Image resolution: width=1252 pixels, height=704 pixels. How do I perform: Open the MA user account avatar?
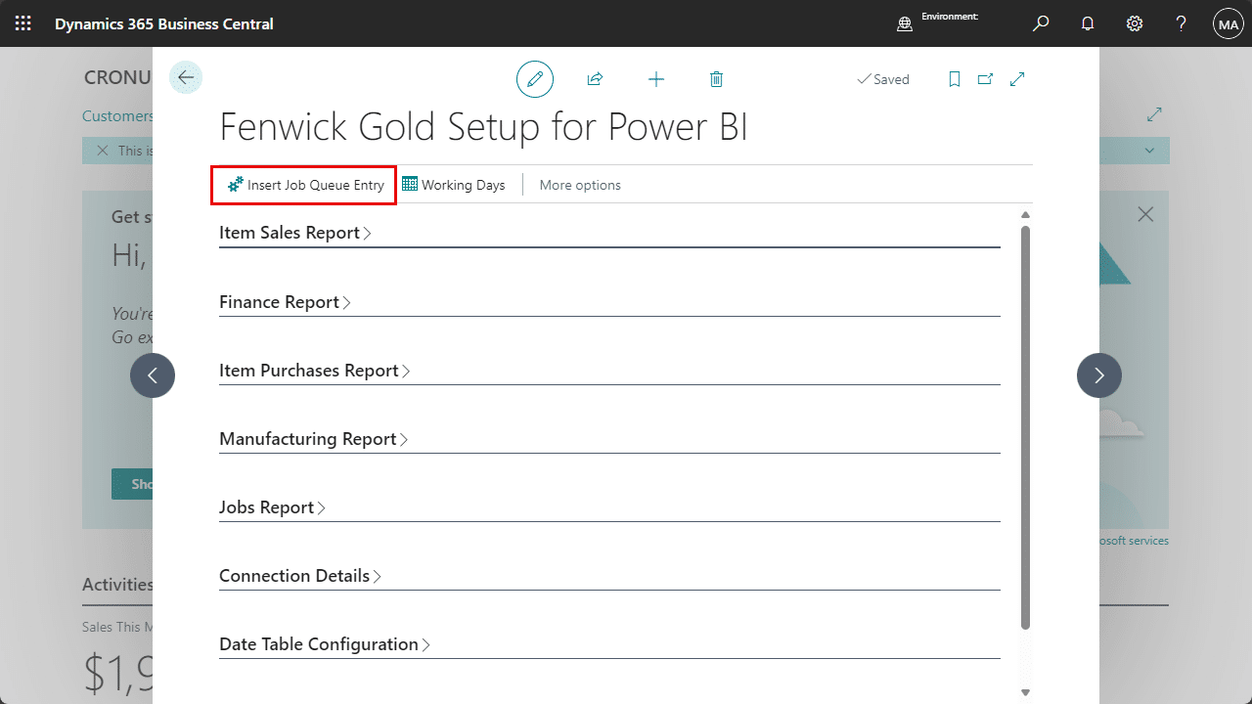click(x=1229, y=23)
